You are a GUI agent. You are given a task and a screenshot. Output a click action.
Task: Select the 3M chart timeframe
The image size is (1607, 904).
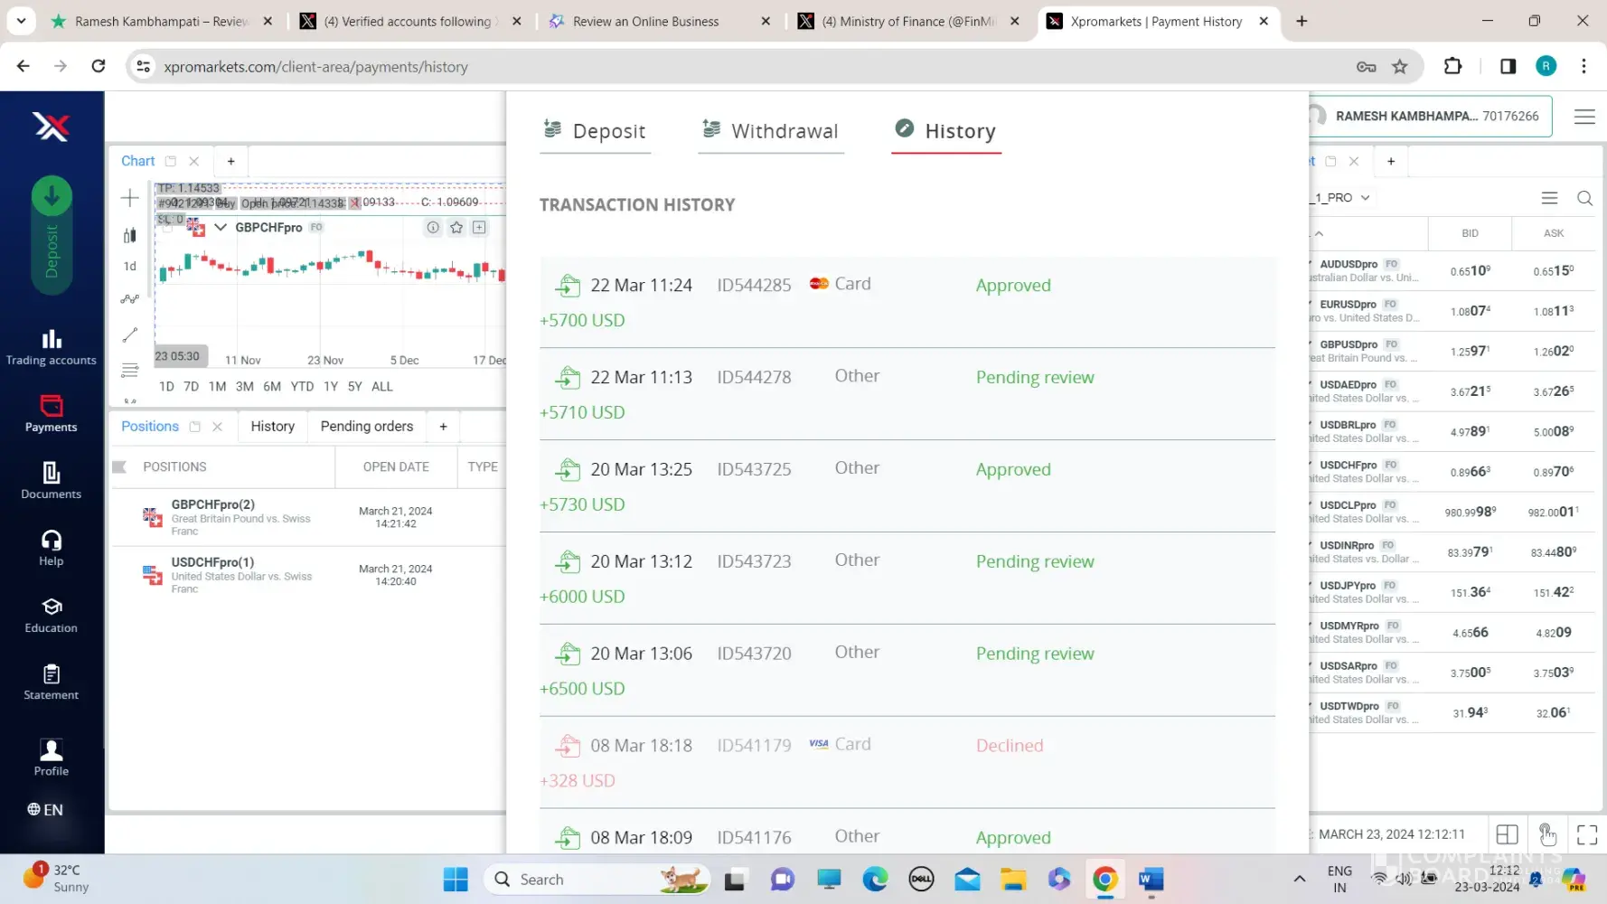click(244, 386)
